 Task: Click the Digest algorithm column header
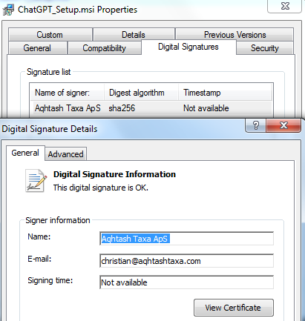tap(141, 93)
